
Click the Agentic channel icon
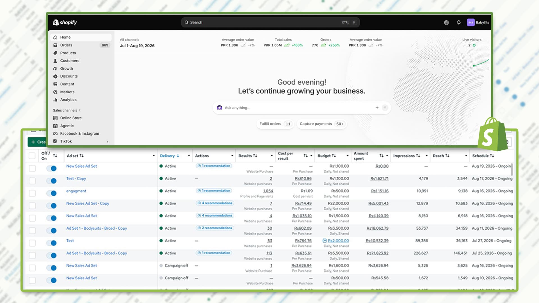tap(55, 126)
